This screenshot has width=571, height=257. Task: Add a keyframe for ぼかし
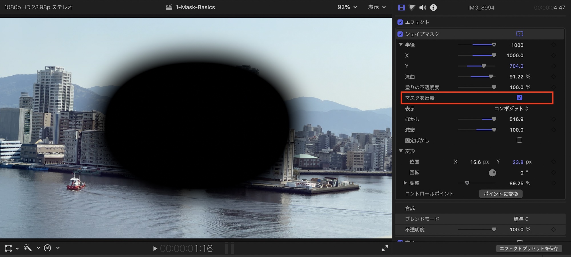[554, 119]
